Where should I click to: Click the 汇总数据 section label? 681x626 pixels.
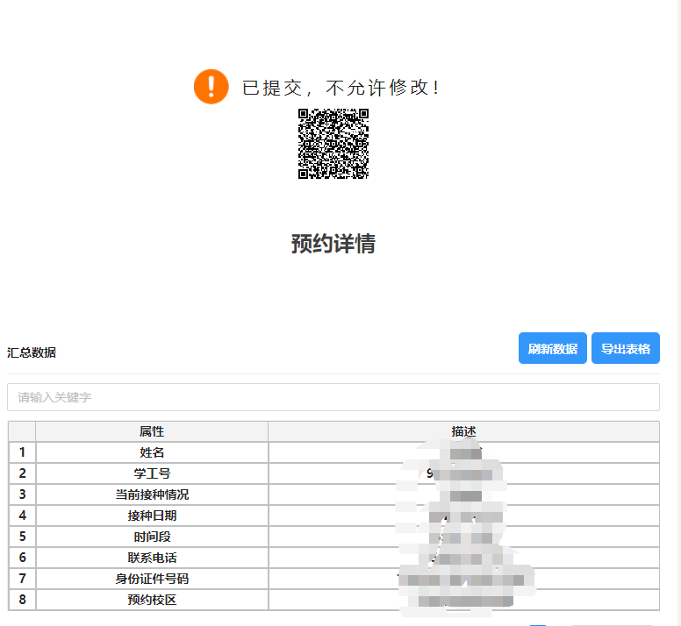(32, 352)
